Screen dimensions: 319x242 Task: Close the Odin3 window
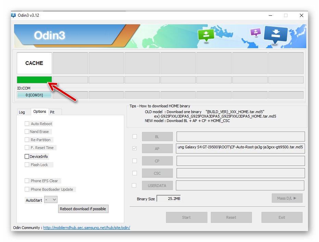pos(302,15)
